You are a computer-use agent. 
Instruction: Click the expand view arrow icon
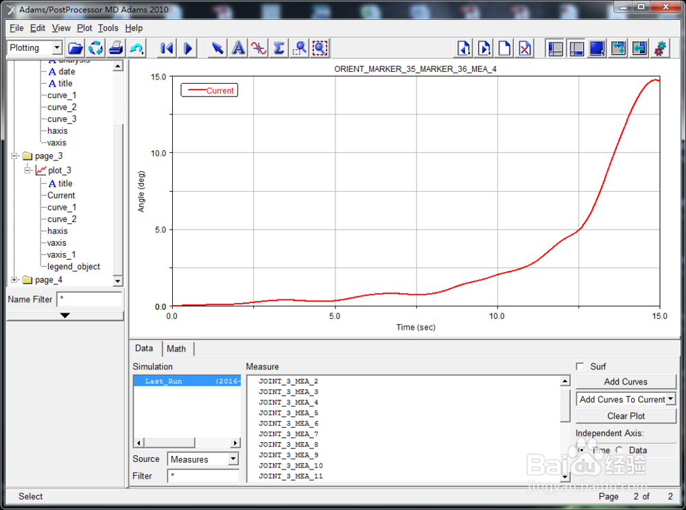[639, 48]
